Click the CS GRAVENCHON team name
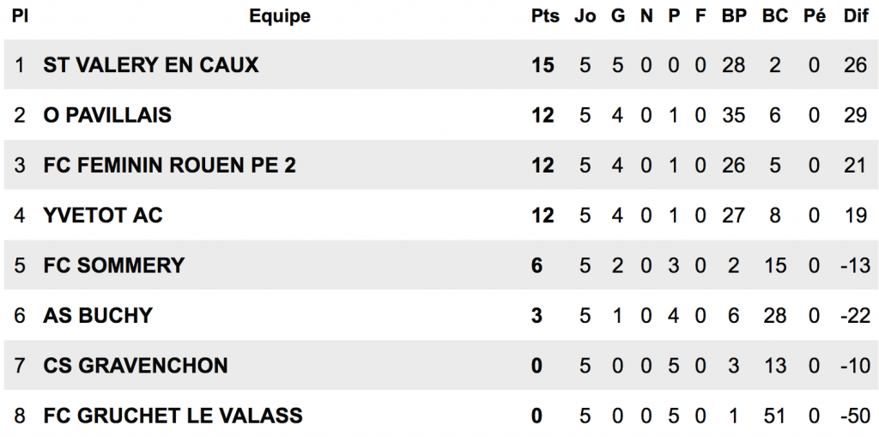 [x=136, y=366]
